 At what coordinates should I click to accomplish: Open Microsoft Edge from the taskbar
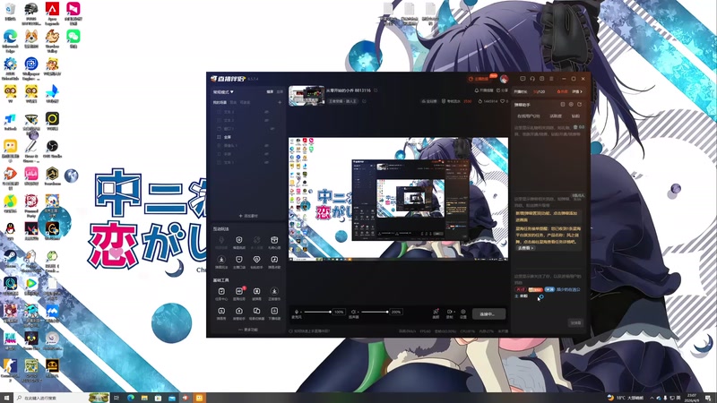click(x=130, y=398)
